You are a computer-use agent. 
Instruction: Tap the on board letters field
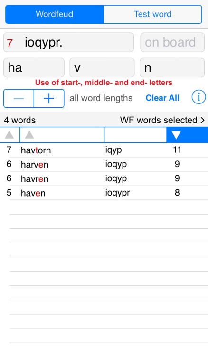click(172, 42)
